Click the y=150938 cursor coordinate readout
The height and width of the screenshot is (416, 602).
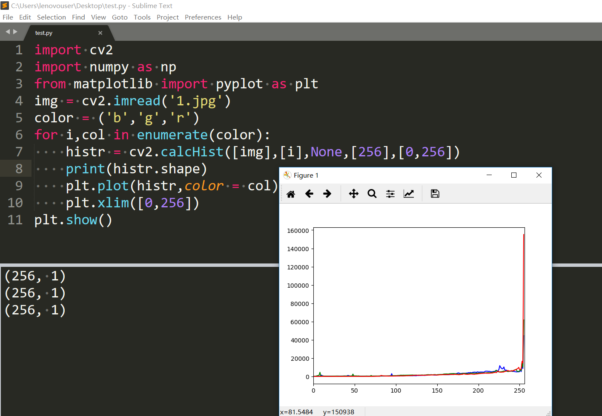tap(338, 412)
